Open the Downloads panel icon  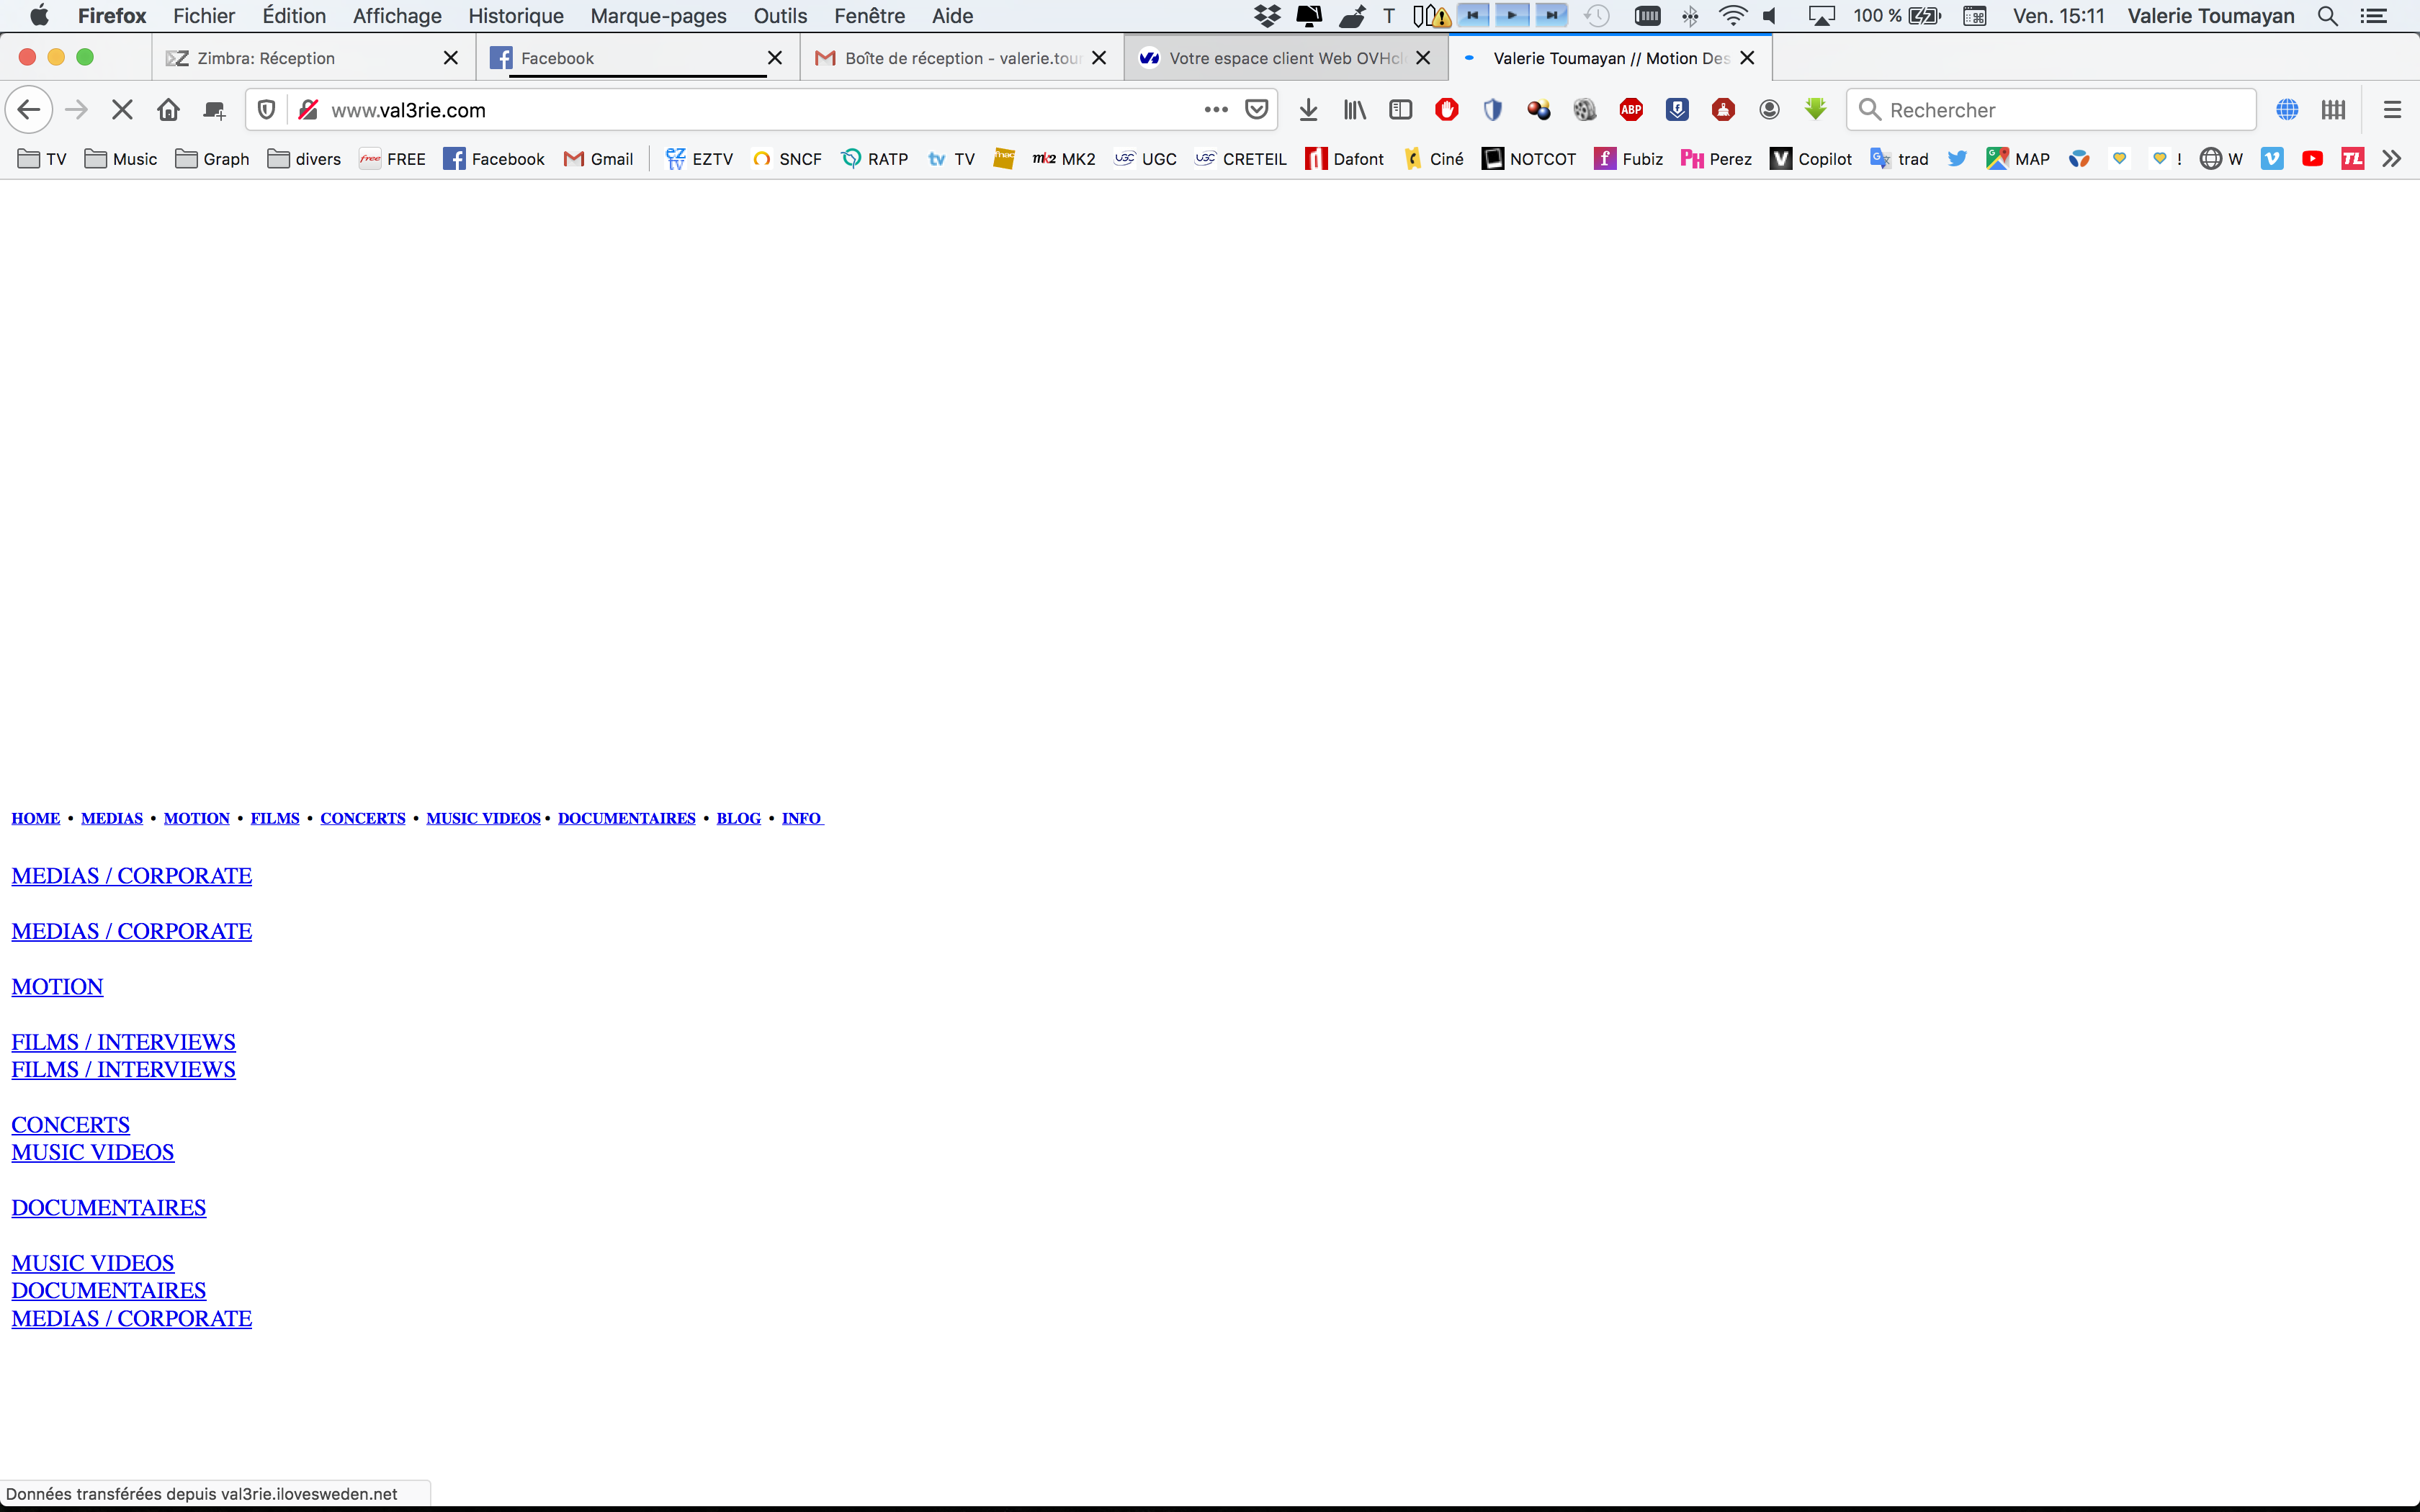coord(1308,110)
